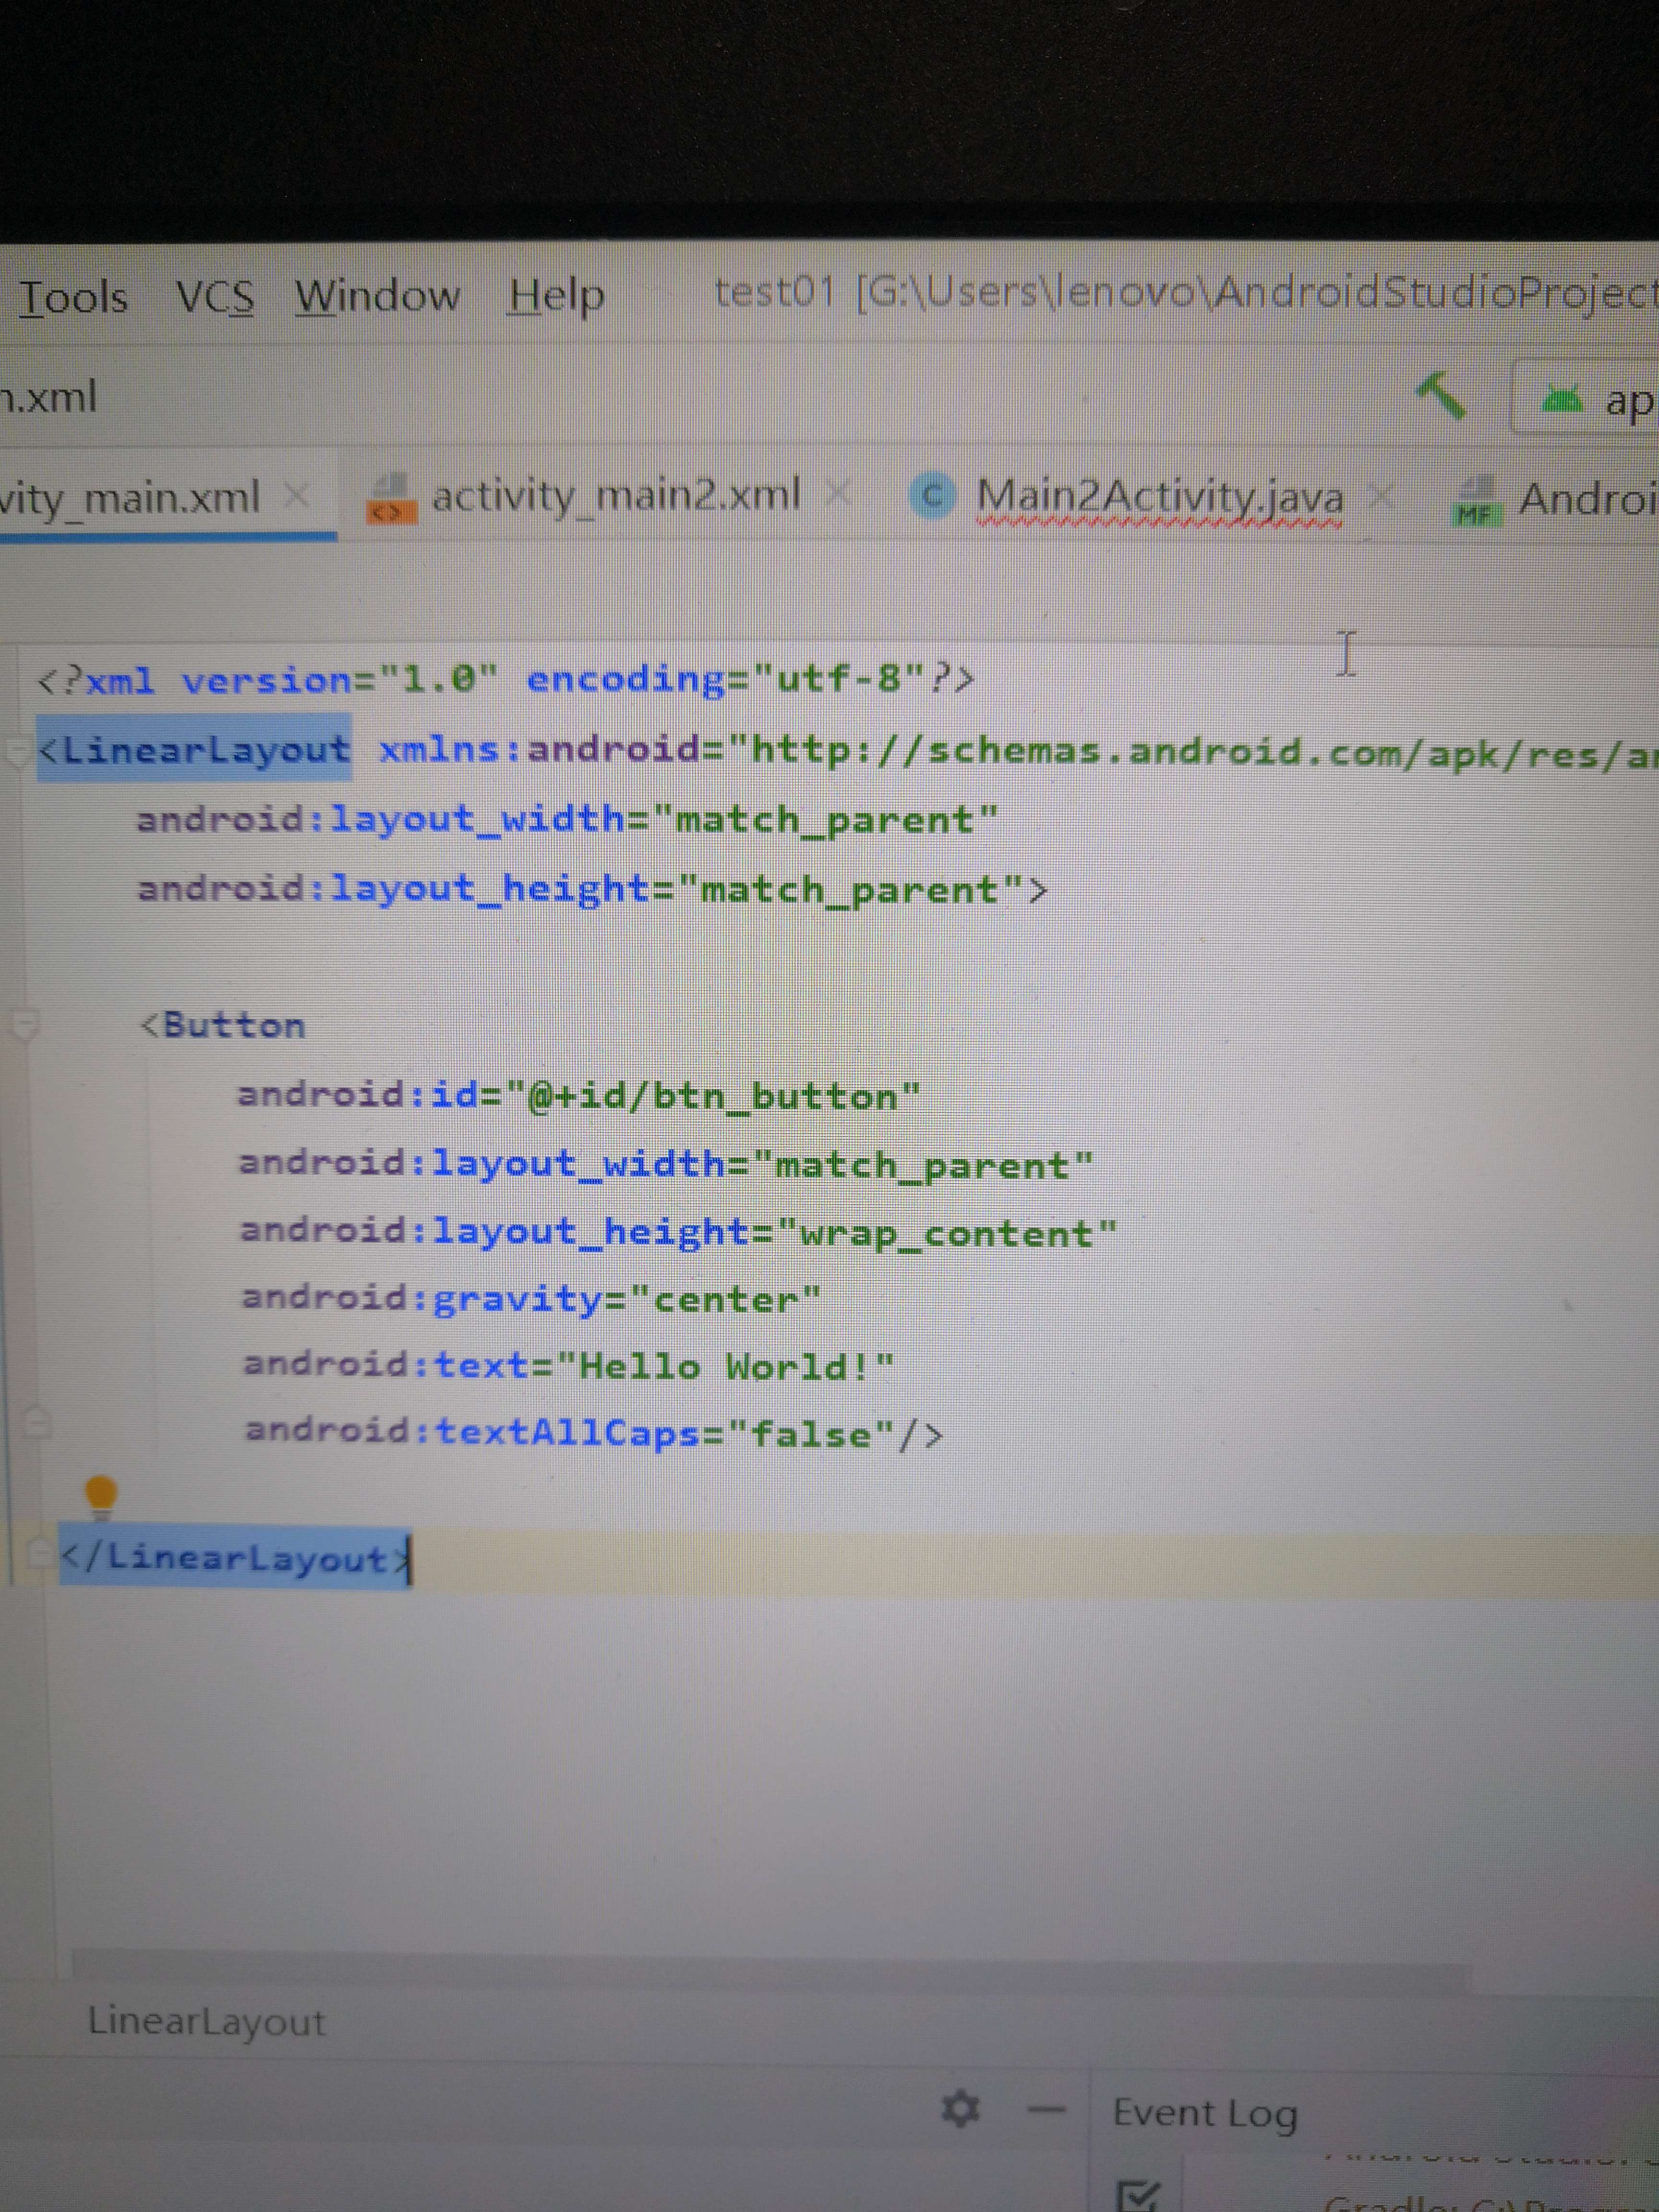Click the Event Log panel title

tap(1205, 2113)
